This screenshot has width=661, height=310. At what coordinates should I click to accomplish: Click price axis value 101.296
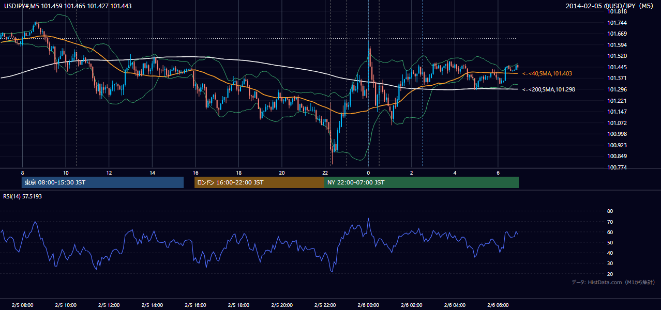pyautogui.click(x=617, y=89)
